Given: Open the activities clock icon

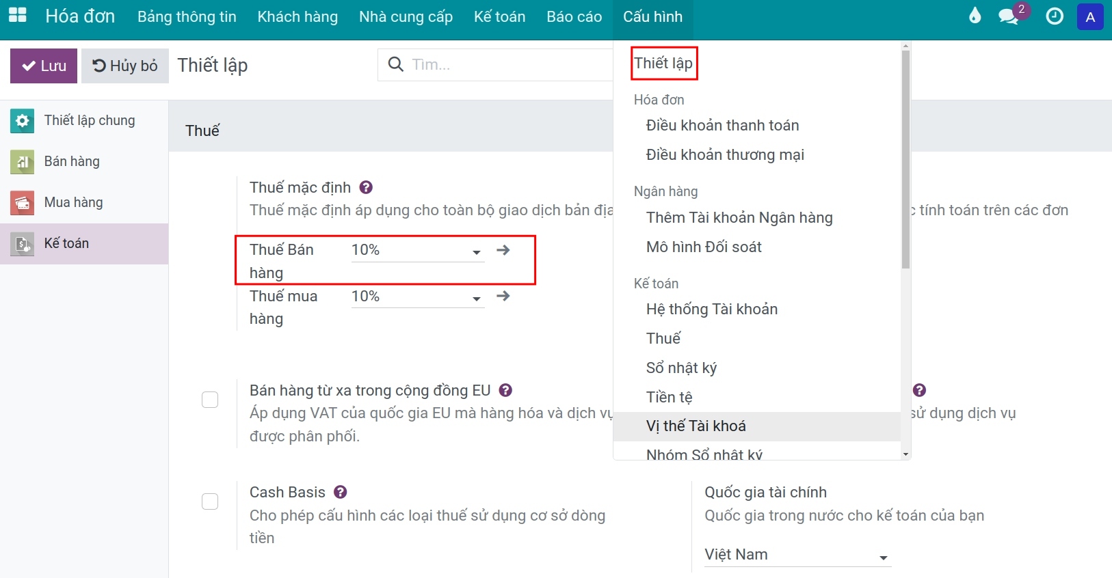Looking at the screenshot, I should pos(1055,16).
